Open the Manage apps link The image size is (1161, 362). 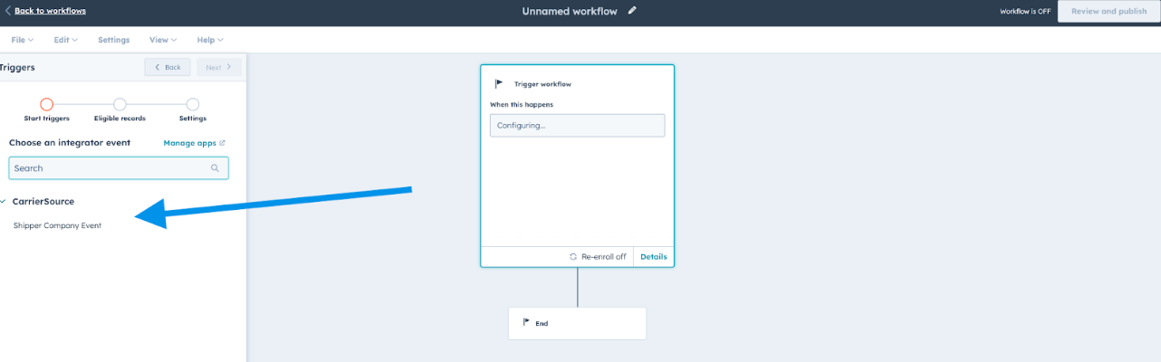pyautogui.click(x=189, y=143)
